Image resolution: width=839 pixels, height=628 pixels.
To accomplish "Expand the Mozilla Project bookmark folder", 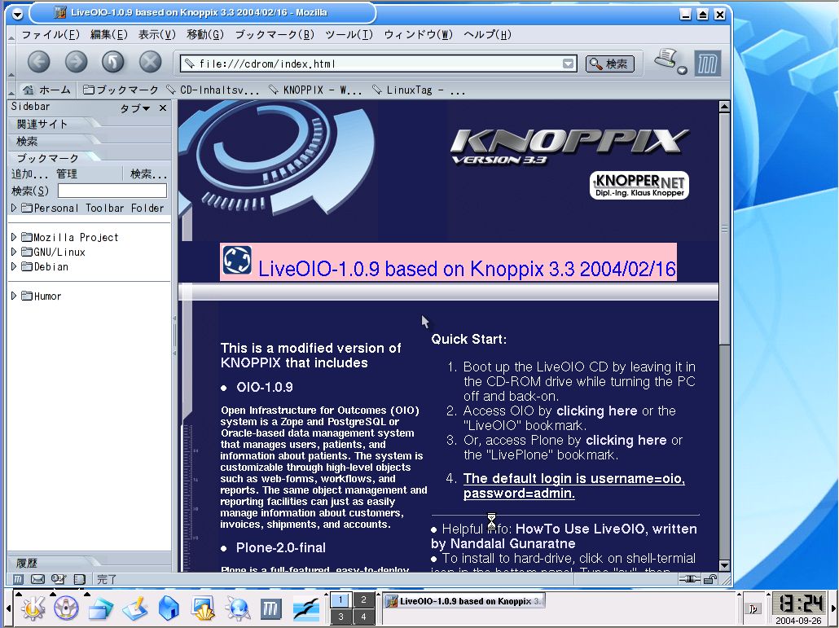I will coord(14,237).
